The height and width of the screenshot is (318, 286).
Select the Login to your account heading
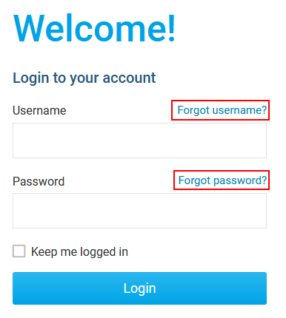[x=84, y=78]
